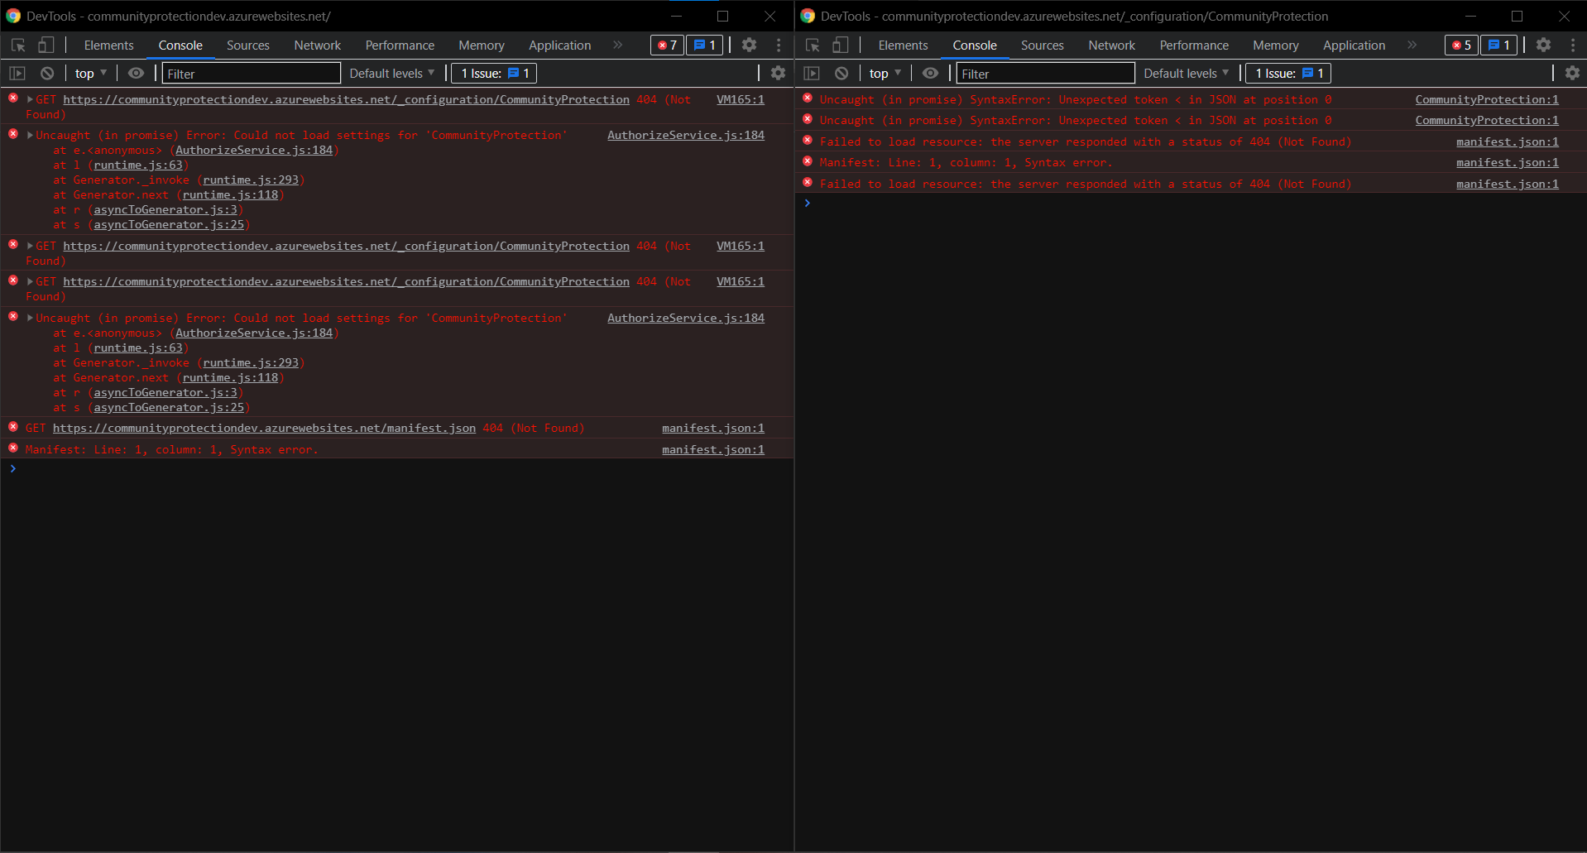Expand more tabs chevron in right DevTools

pyautogui.click(x=1412, y=46)
